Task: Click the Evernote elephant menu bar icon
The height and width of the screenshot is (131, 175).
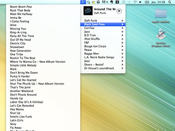Action: click(x=112, y=2)
